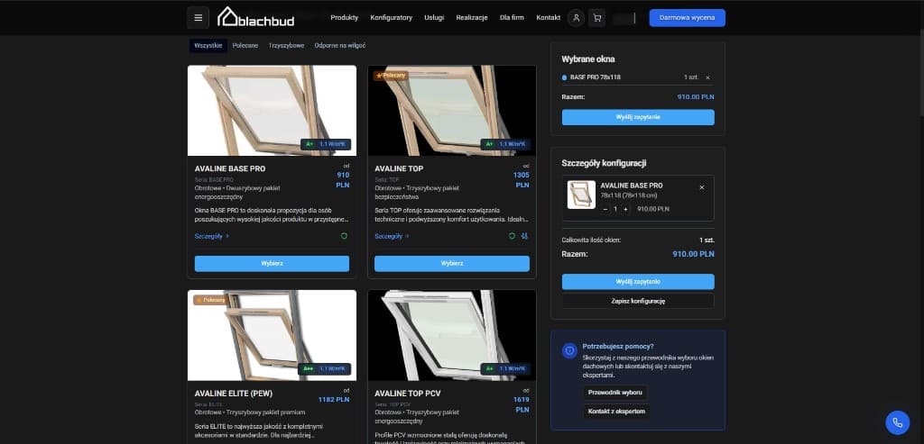
Task: Click AVALINE ELITE (PEW) card title
Action: click(234, 394)
